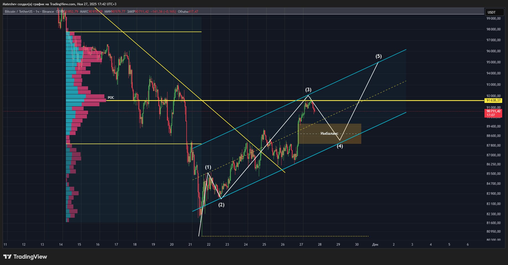Click the Binance exchange name in the legend
508x265 pixels.
click(x=48, y=12)
